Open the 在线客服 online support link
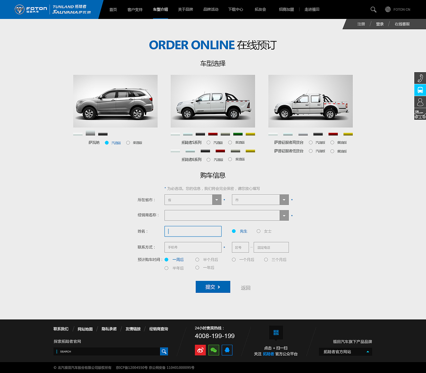Viewport: 426px width, 373px height. click(402, 24)
